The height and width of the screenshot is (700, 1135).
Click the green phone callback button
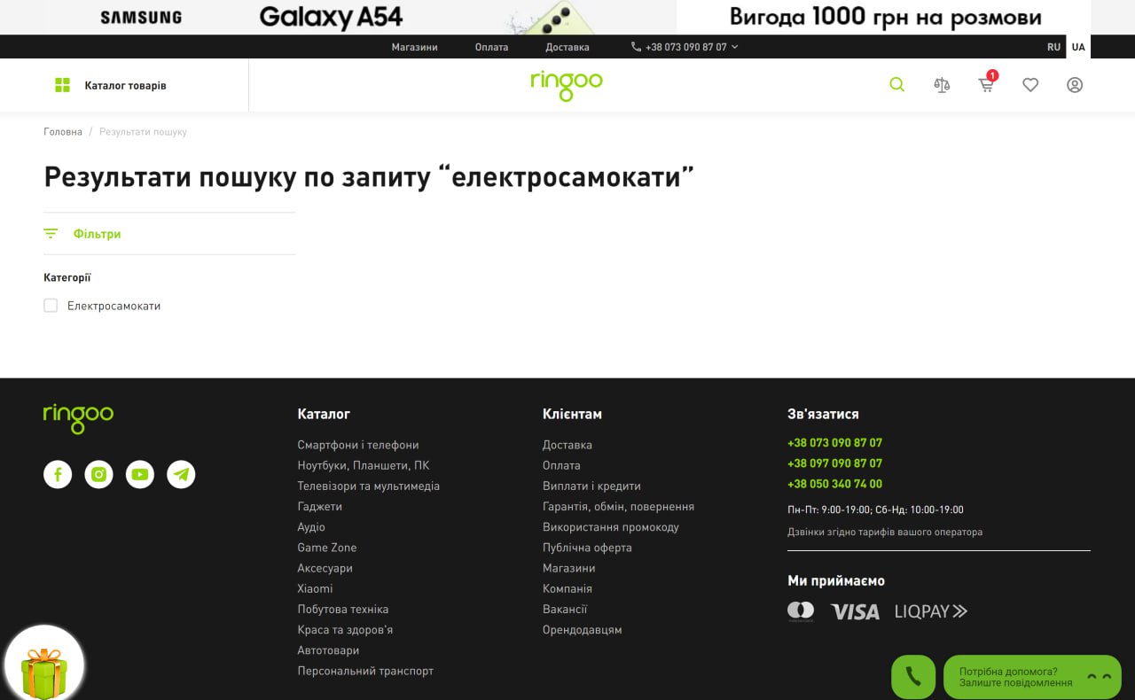(912, 677)
